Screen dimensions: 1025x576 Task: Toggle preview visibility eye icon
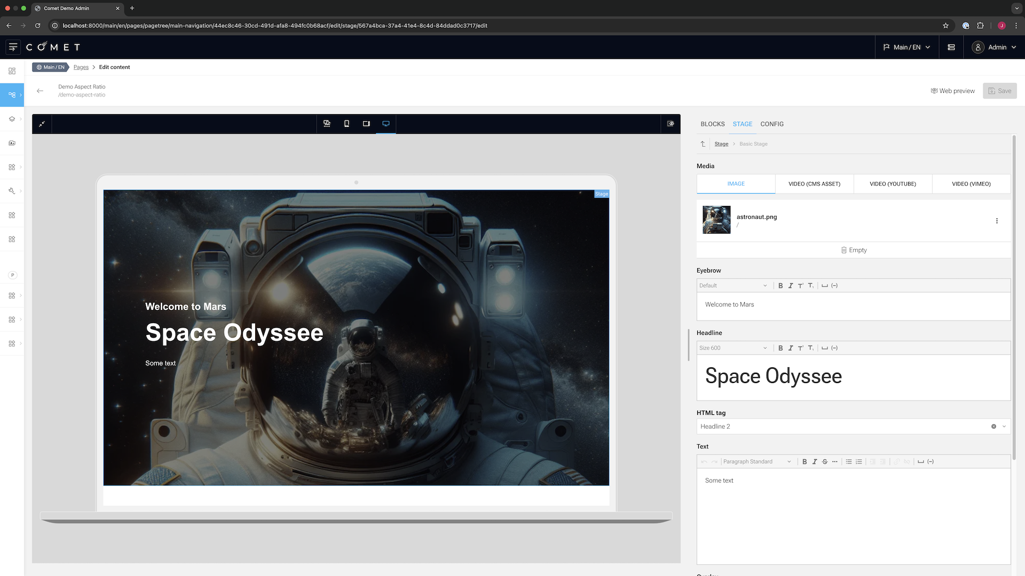671,124
